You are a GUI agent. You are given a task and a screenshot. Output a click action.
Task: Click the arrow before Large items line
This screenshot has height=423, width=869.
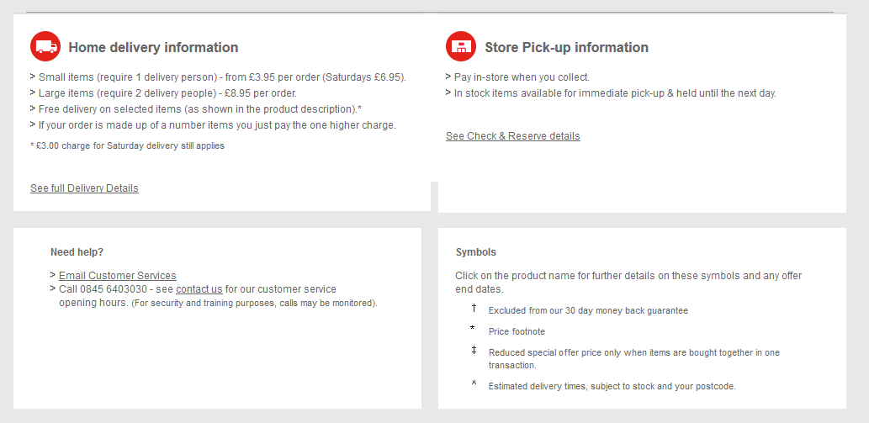(34, 93)
